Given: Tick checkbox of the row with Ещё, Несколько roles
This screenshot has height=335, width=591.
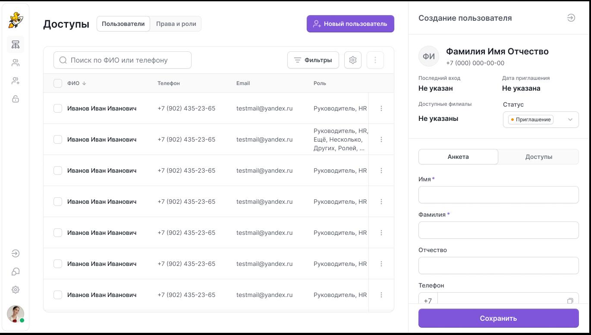Looking at the screenshot, I should [58, 139].
